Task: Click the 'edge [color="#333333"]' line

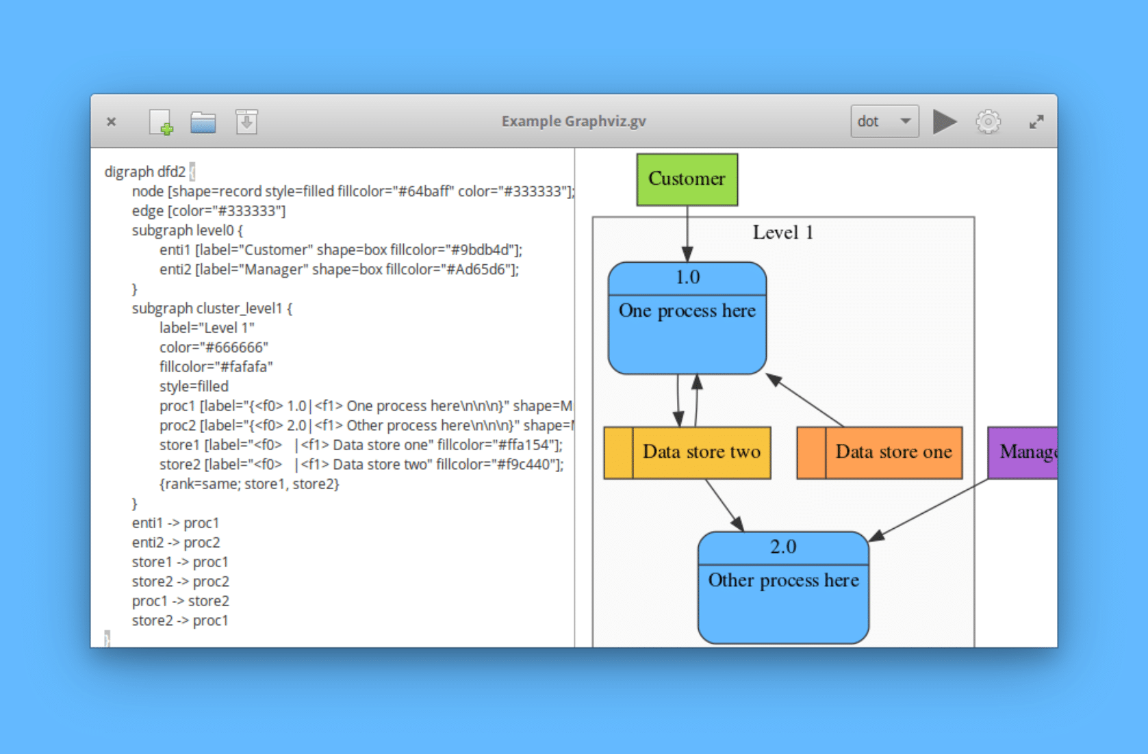Action: [209, 211]
